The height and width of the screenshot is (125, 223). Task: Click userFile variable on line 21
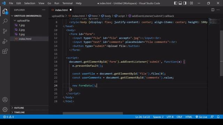pyautogui.click(x=88, y=74)
